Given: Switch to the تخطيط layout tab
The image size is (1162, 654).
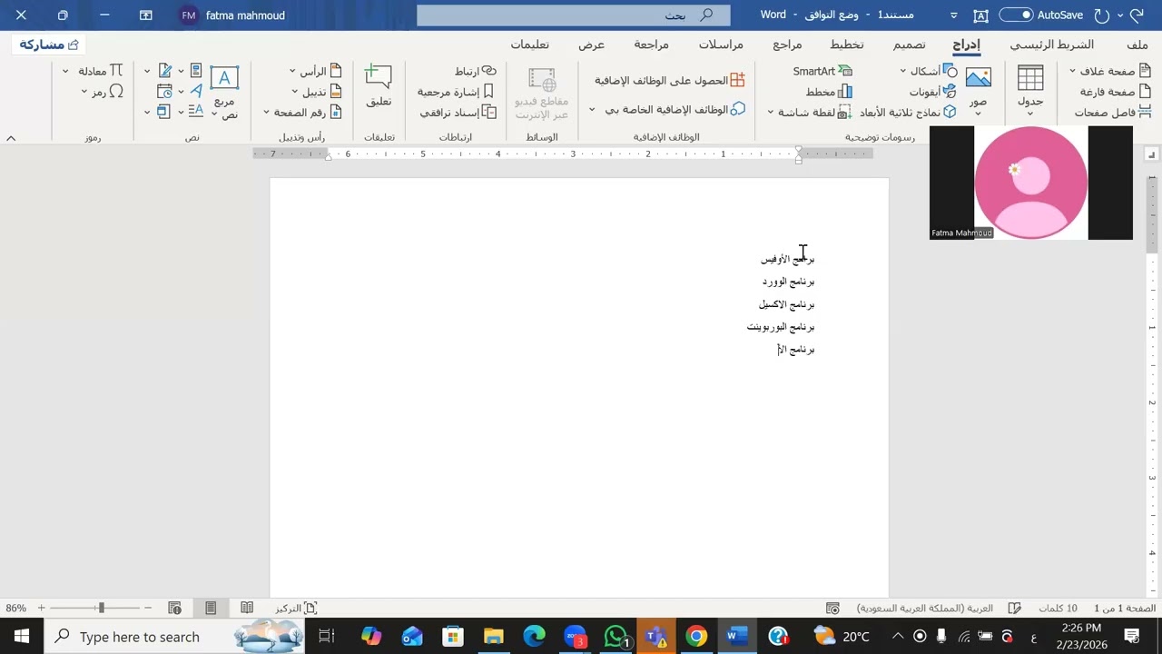Looking at the screenshot, I should pyautogui.click(x=847, y=45).
